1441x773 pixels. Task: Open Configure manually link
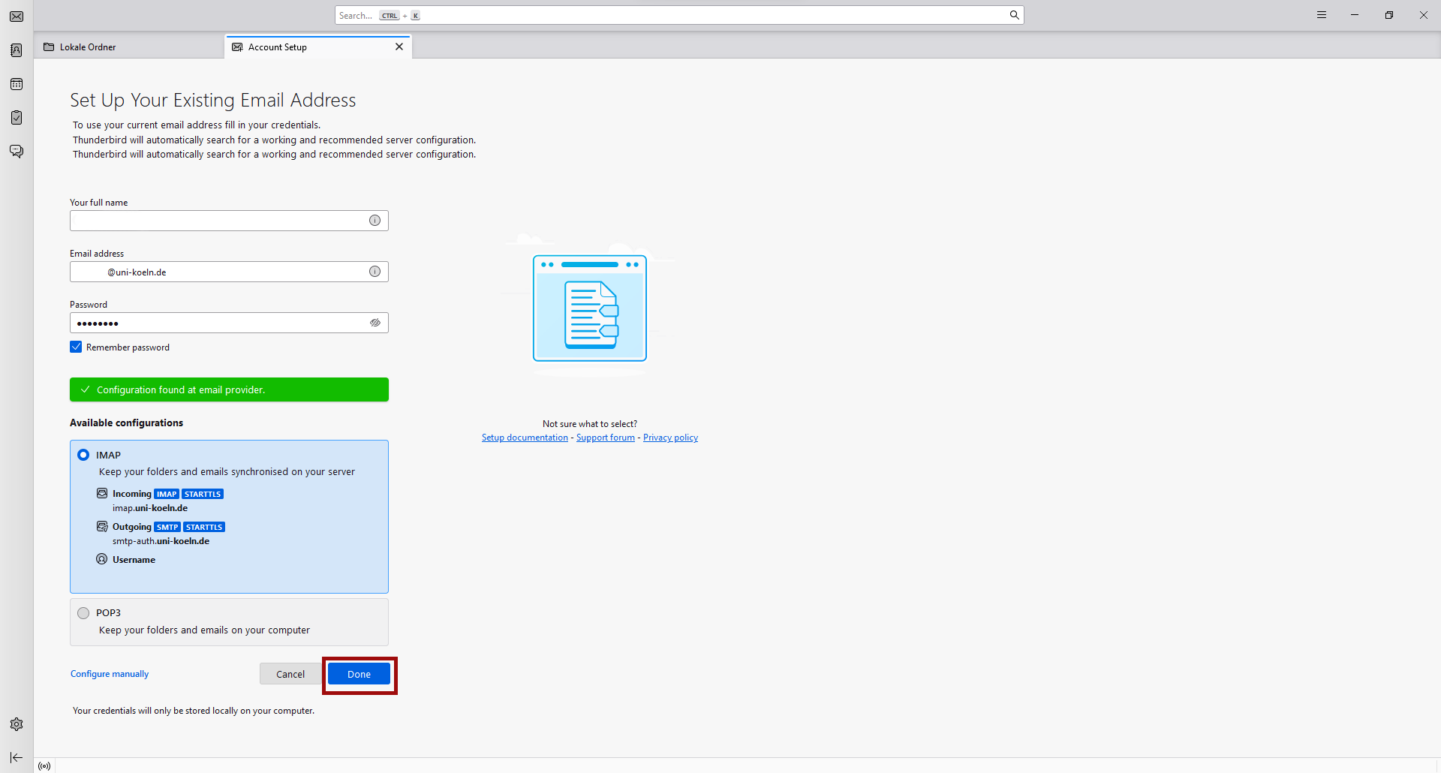pos(110,674)
